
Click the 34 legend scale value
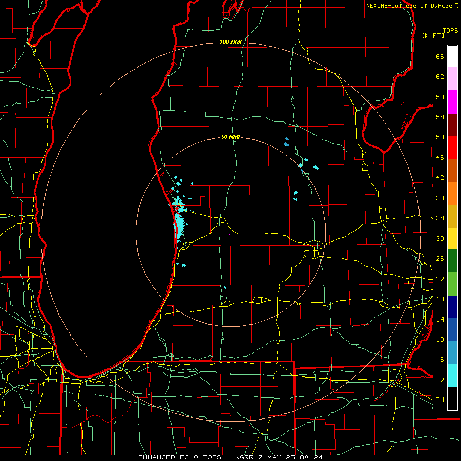pos(440,218)
